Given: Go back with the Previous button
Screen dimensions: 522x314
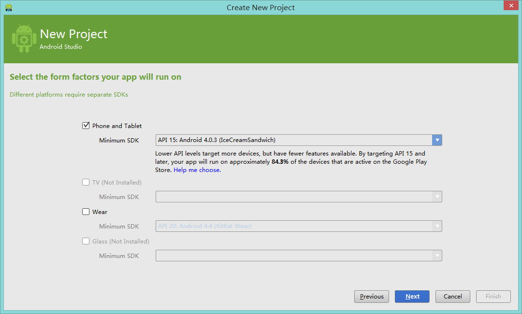Looking at the screenshot, I should click(372, 297).
